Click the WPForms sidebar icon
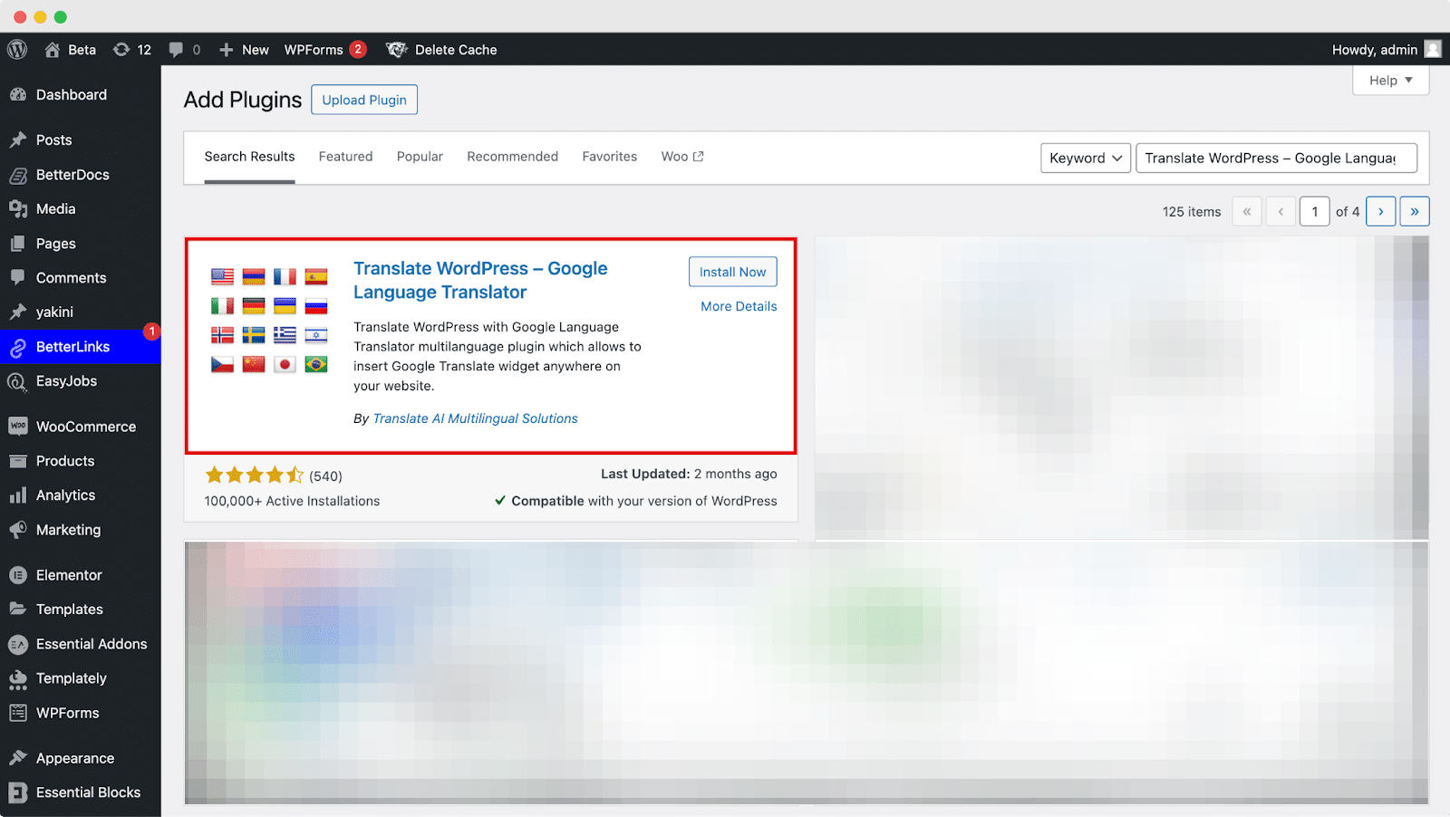This screenshot has width=1450, height=817. pyautogui.click(x=18, y=713)
